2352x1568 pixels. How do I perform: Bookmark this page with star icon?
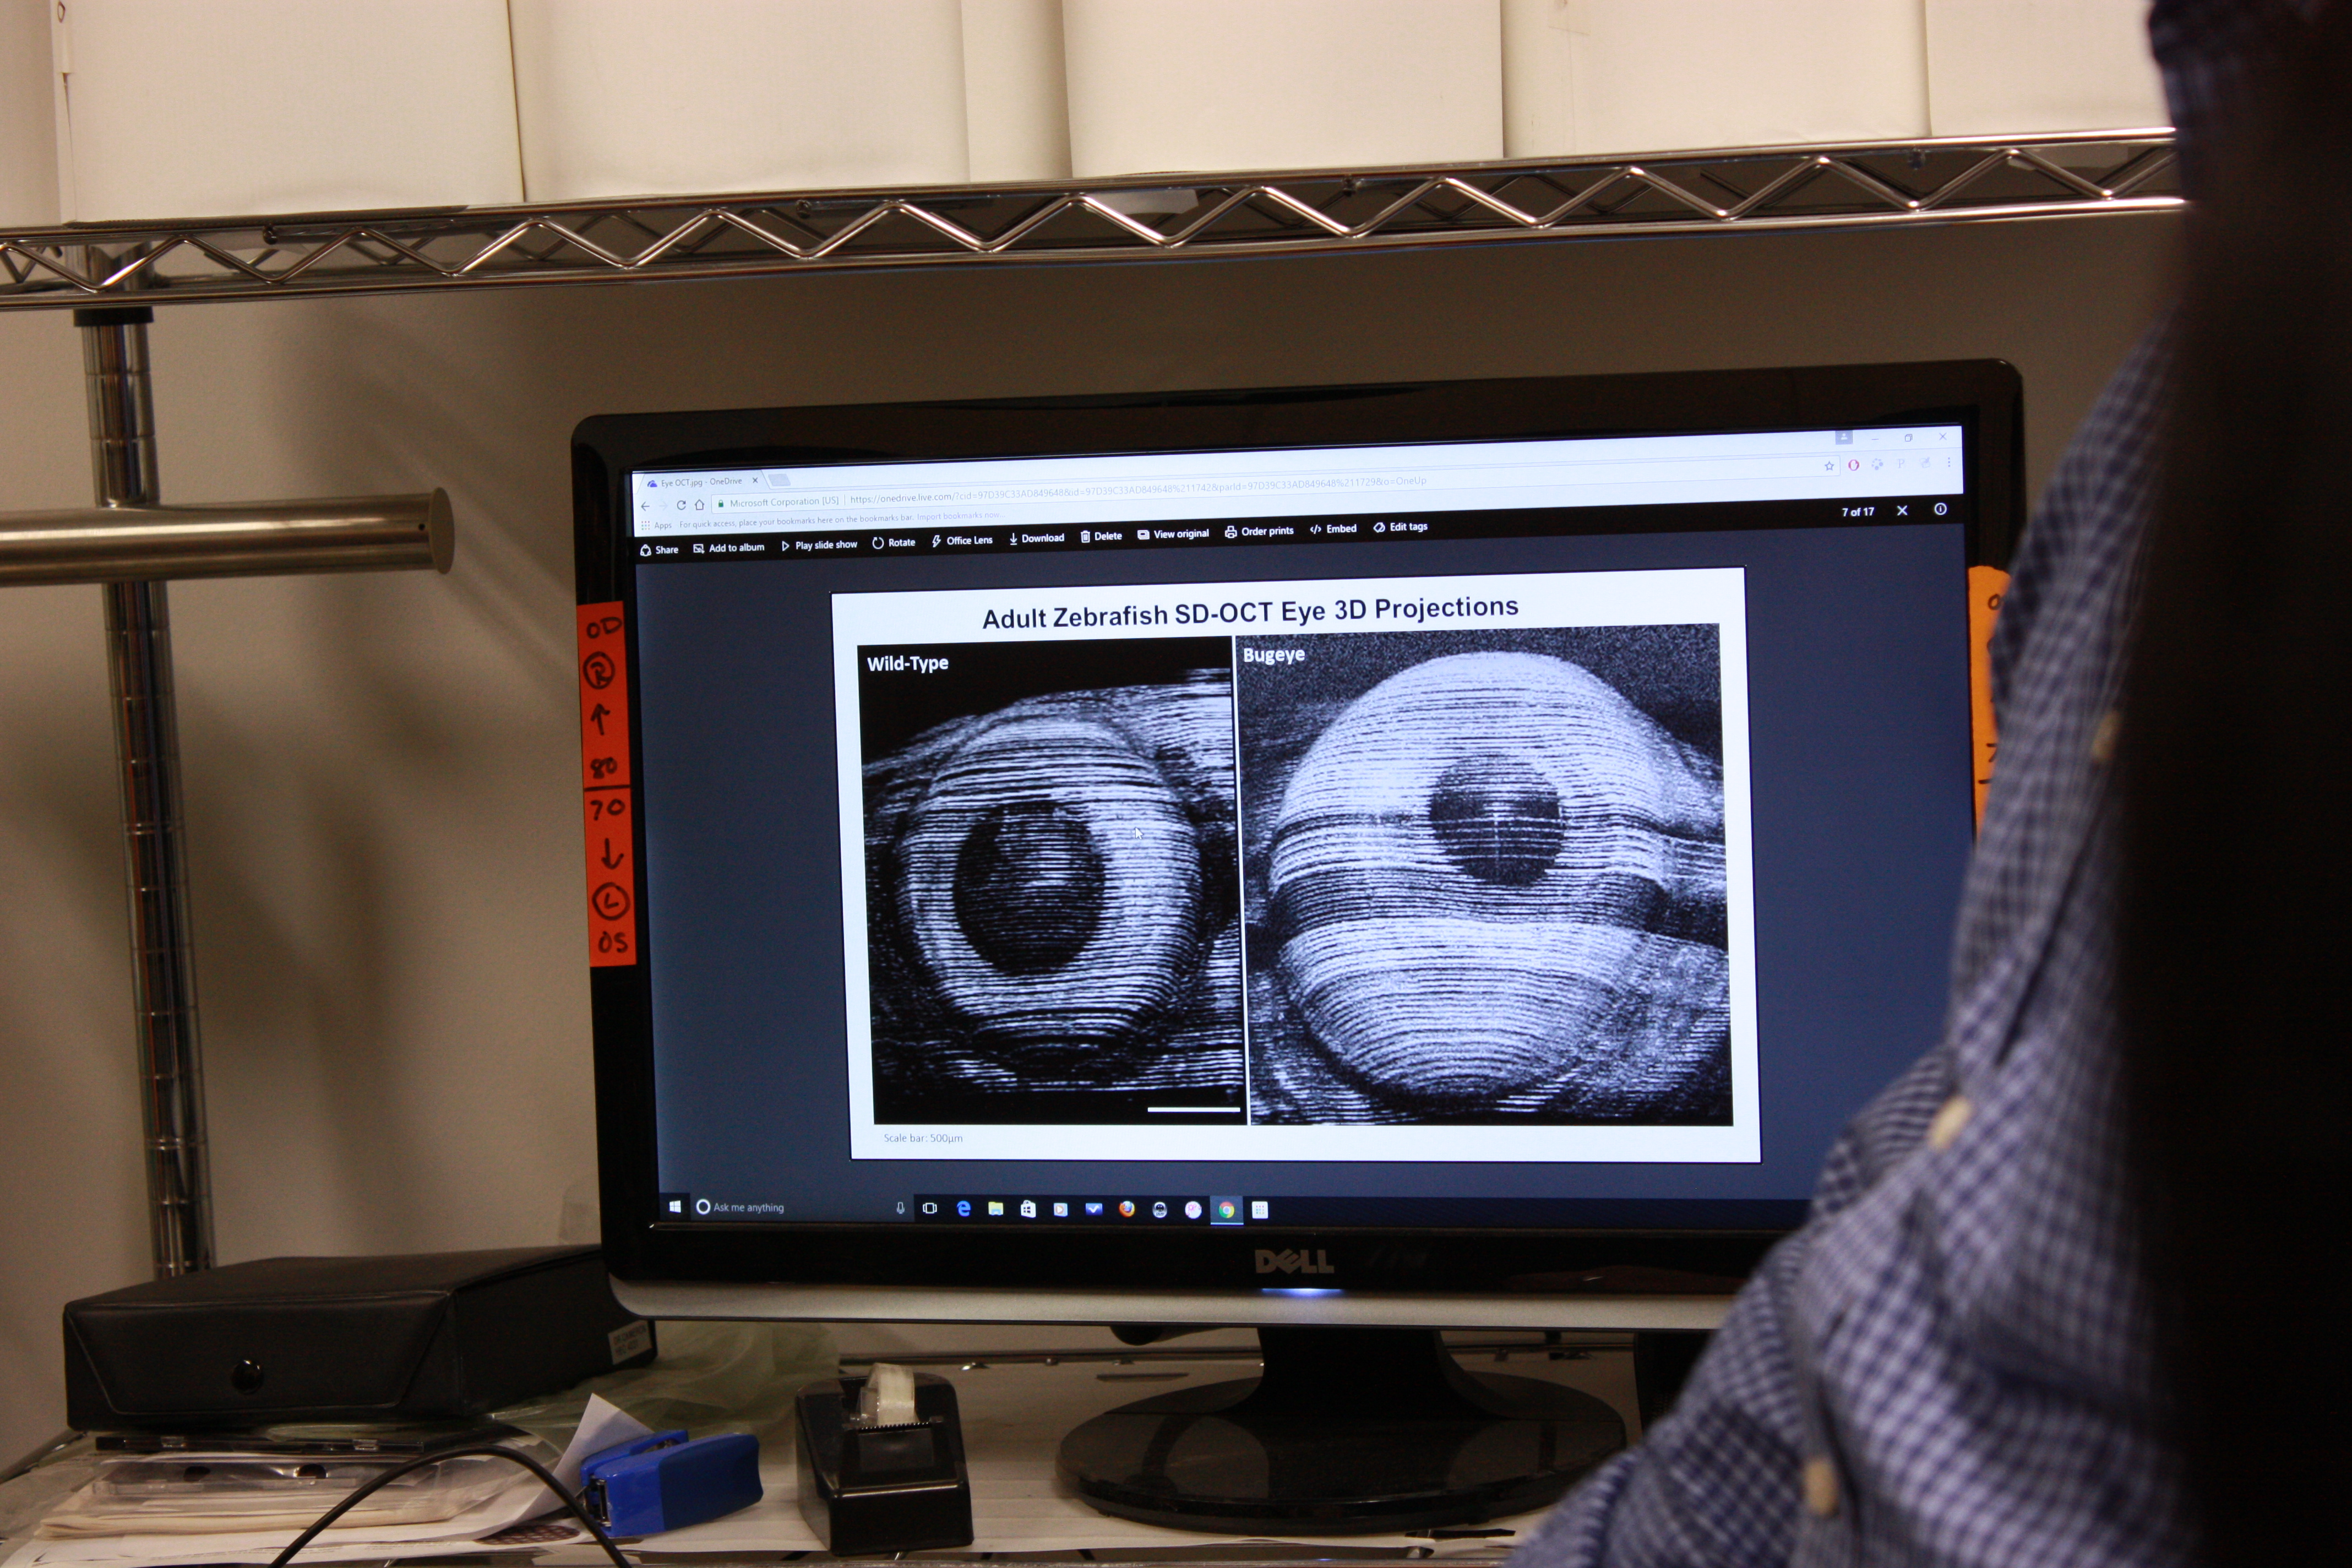[x=1829, y=466]
